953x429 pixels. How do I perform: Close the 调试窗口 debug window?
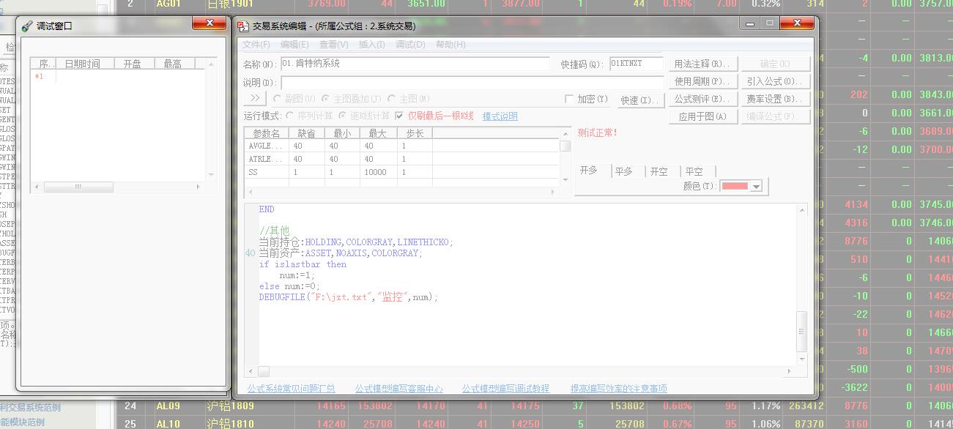(x=209, y=23)
